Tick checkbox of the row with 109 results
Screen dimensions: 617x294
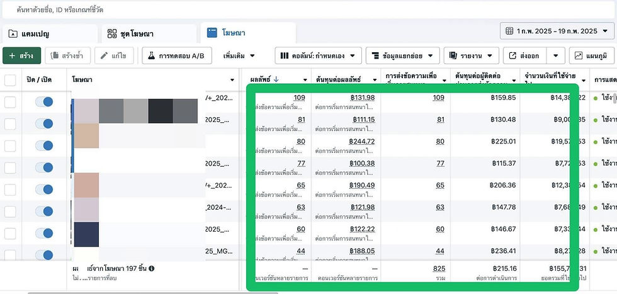(10, 102)
